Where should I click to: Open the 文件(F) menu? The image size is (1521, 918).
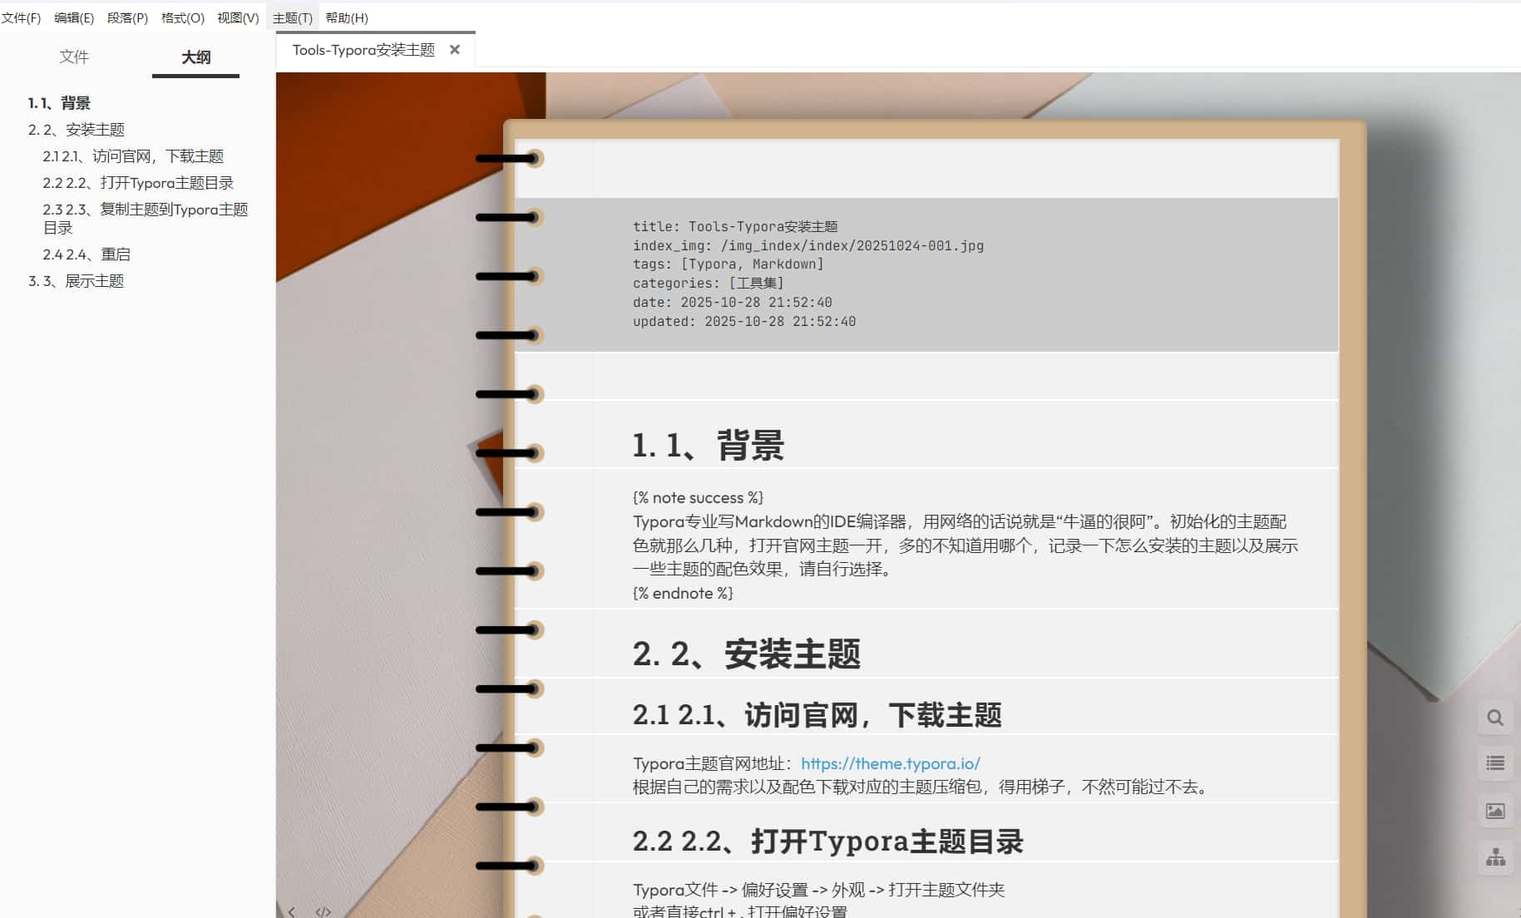21,17
